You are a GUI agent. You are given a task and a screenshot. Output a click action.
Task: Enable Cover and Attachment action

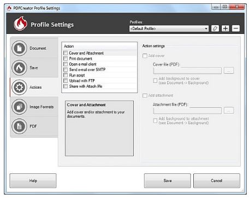66,53
